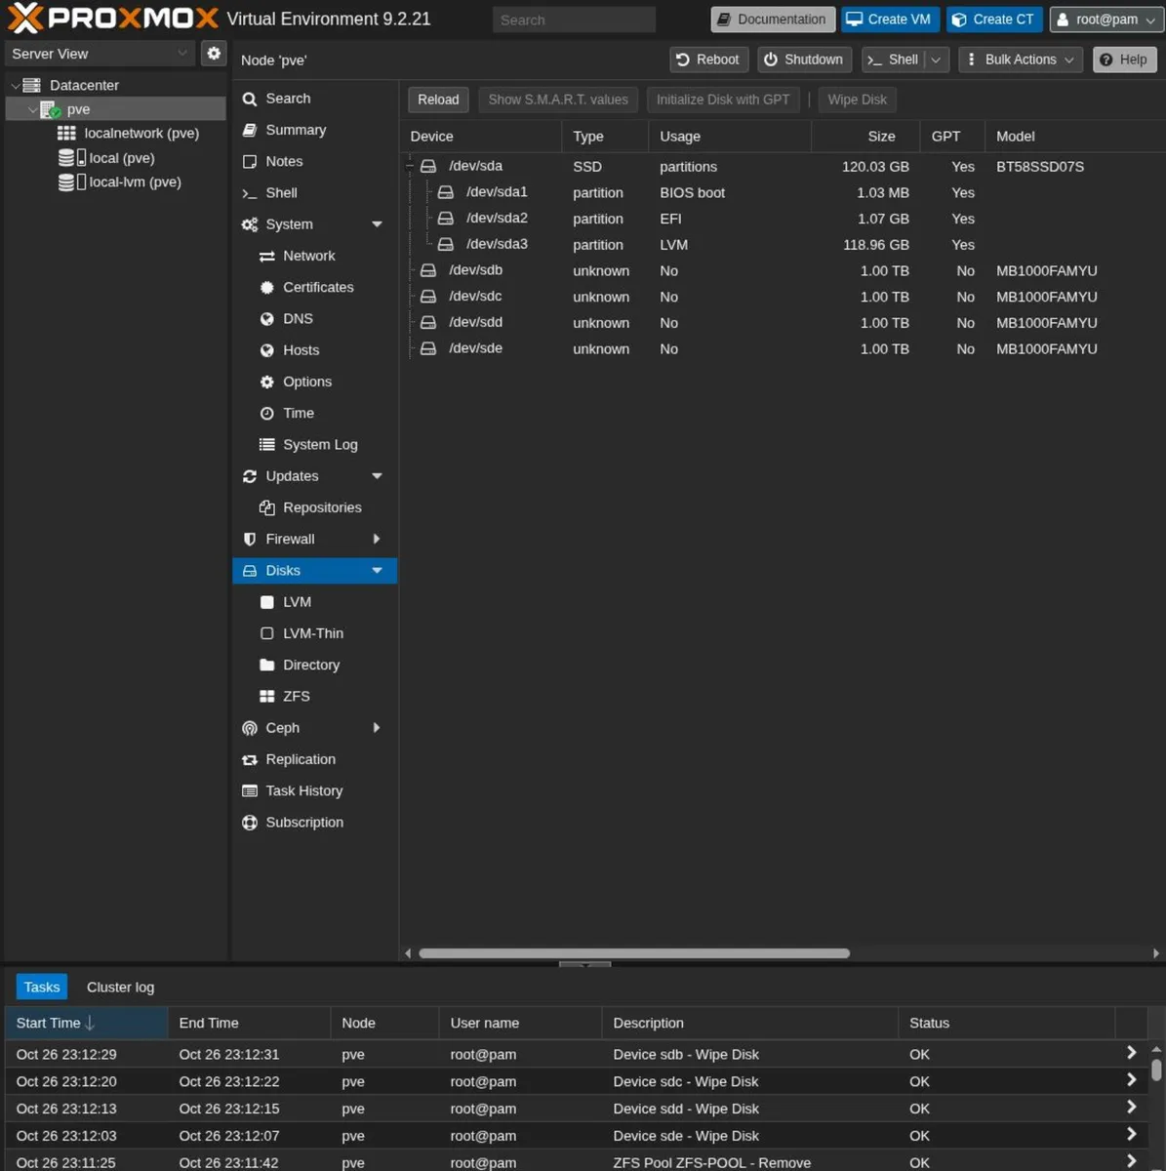Open details arrow for sde Wipe Disk task
Viewport: 1166px width, 1171px height.
[x=1131, y=1135]
